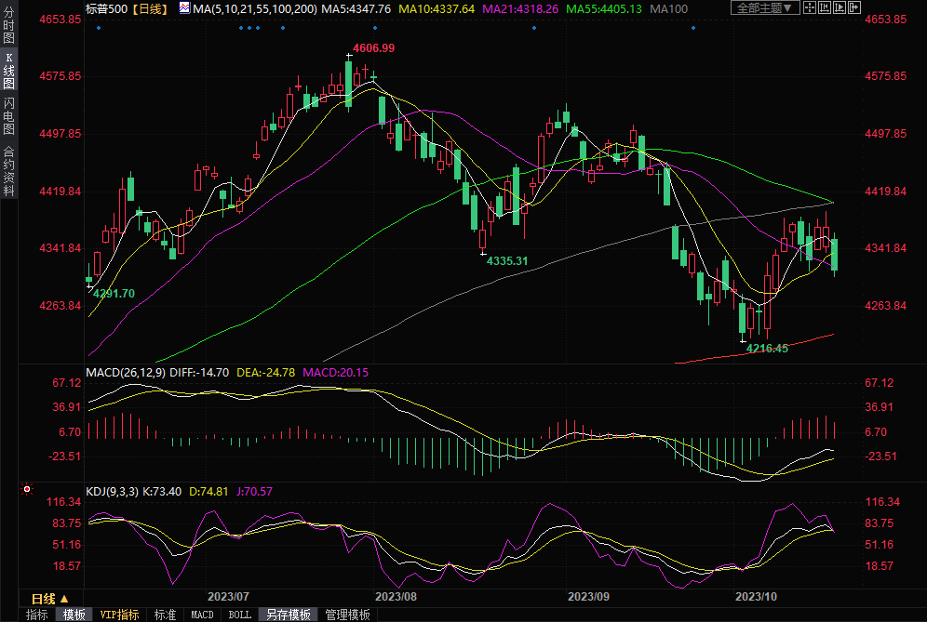
Task: Expand the 日线 period selector
Action: point(50,598)
